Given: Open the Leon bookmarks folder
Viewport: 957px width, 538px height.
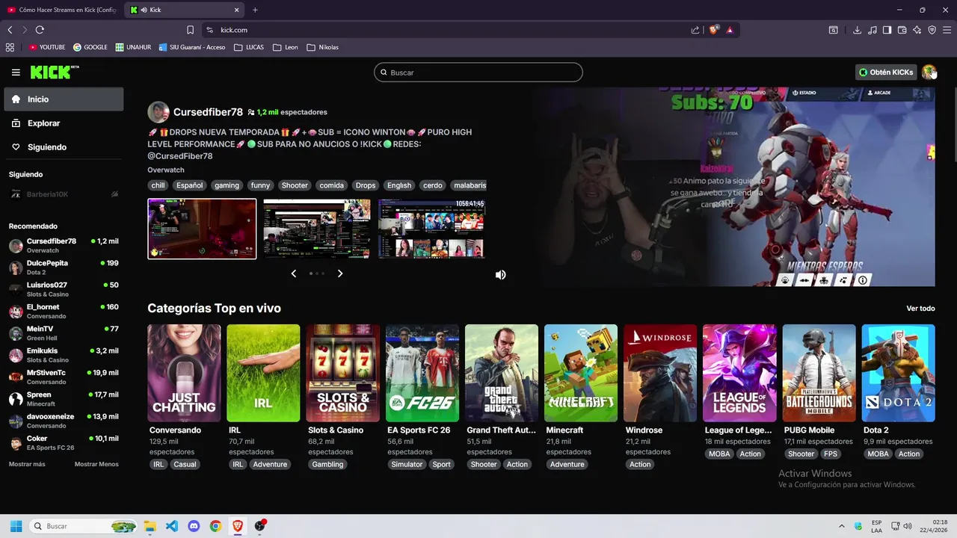Looking at the screenshot, I should tap(286, 47).
